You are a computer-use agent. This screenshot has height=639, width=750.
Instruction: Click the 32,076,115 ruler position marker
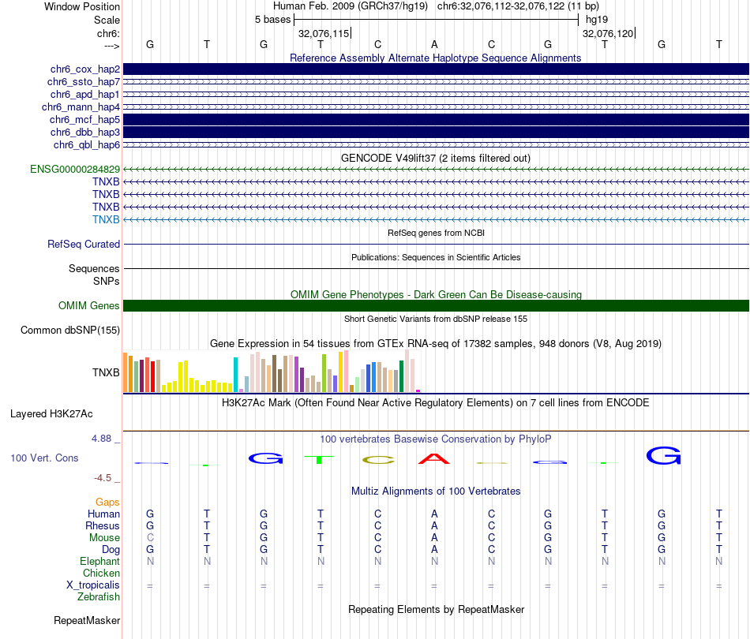(x=324, y=34)
